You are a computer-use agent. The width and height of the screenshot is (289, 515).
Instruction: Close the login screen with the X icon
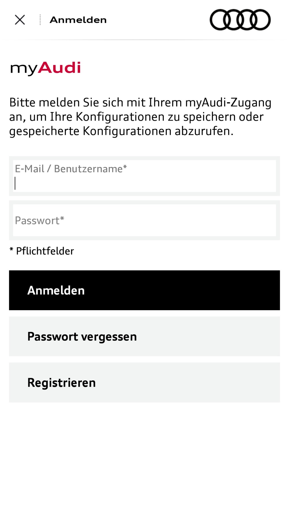tap(20, 20)
